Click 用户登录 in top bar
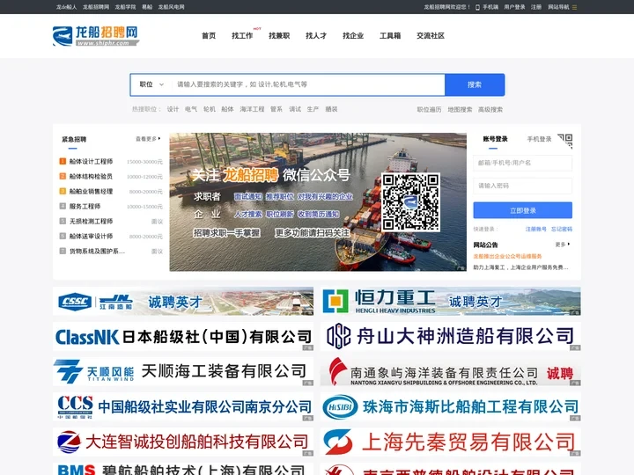 (x=514, y=7)
